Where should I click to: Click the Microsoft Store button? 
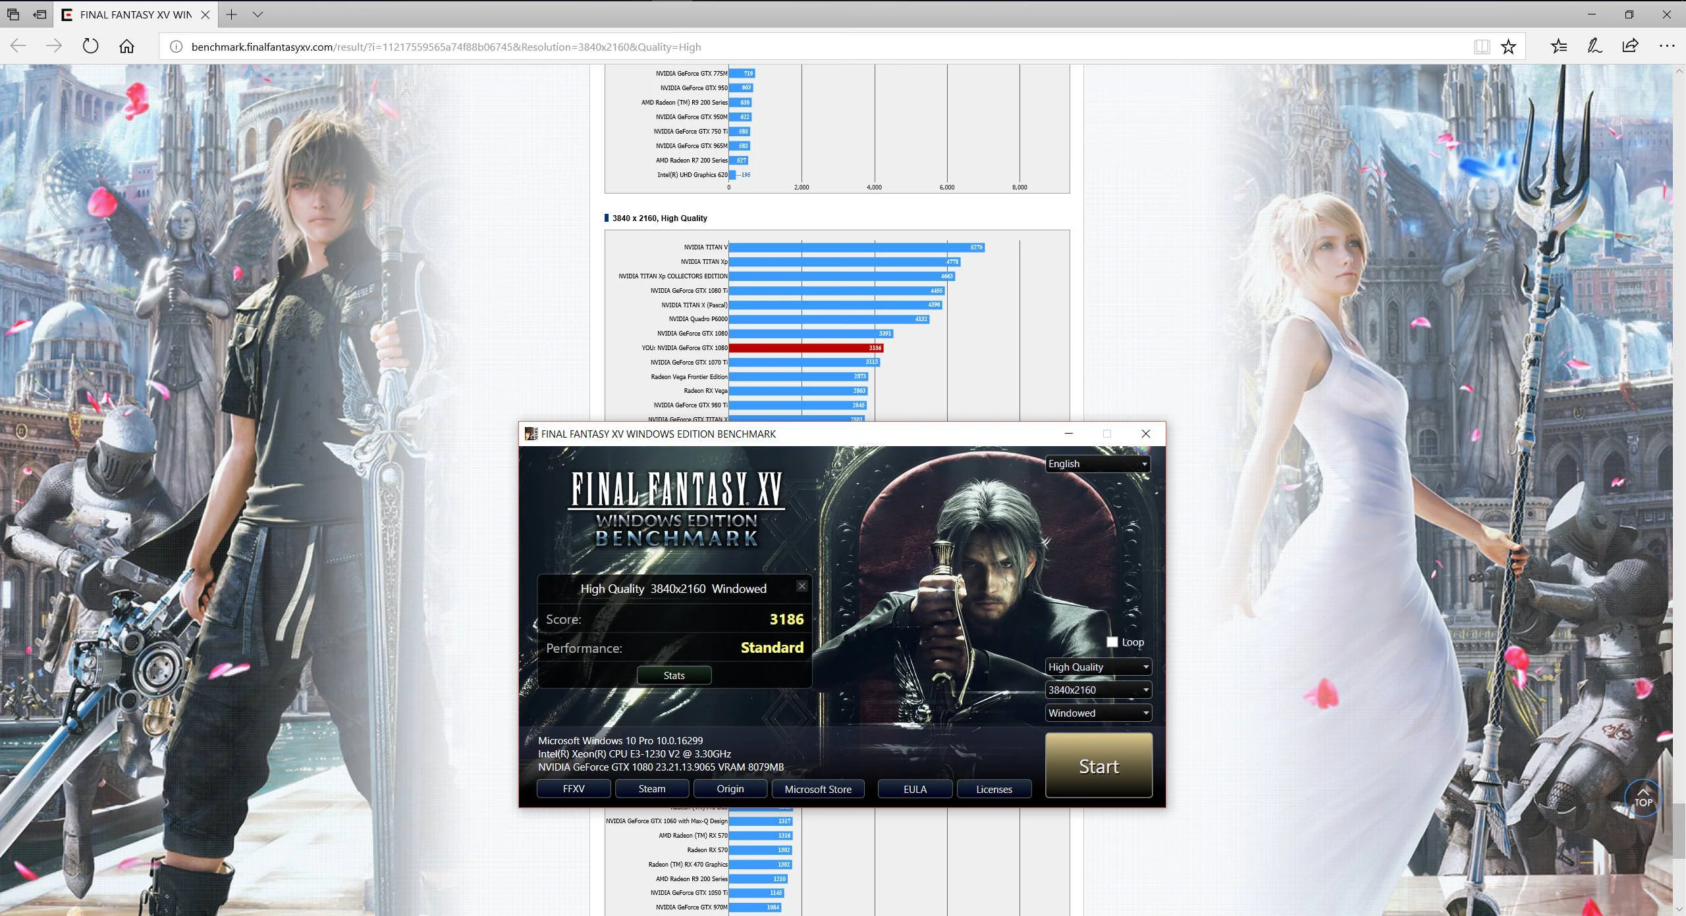point(818,789)
